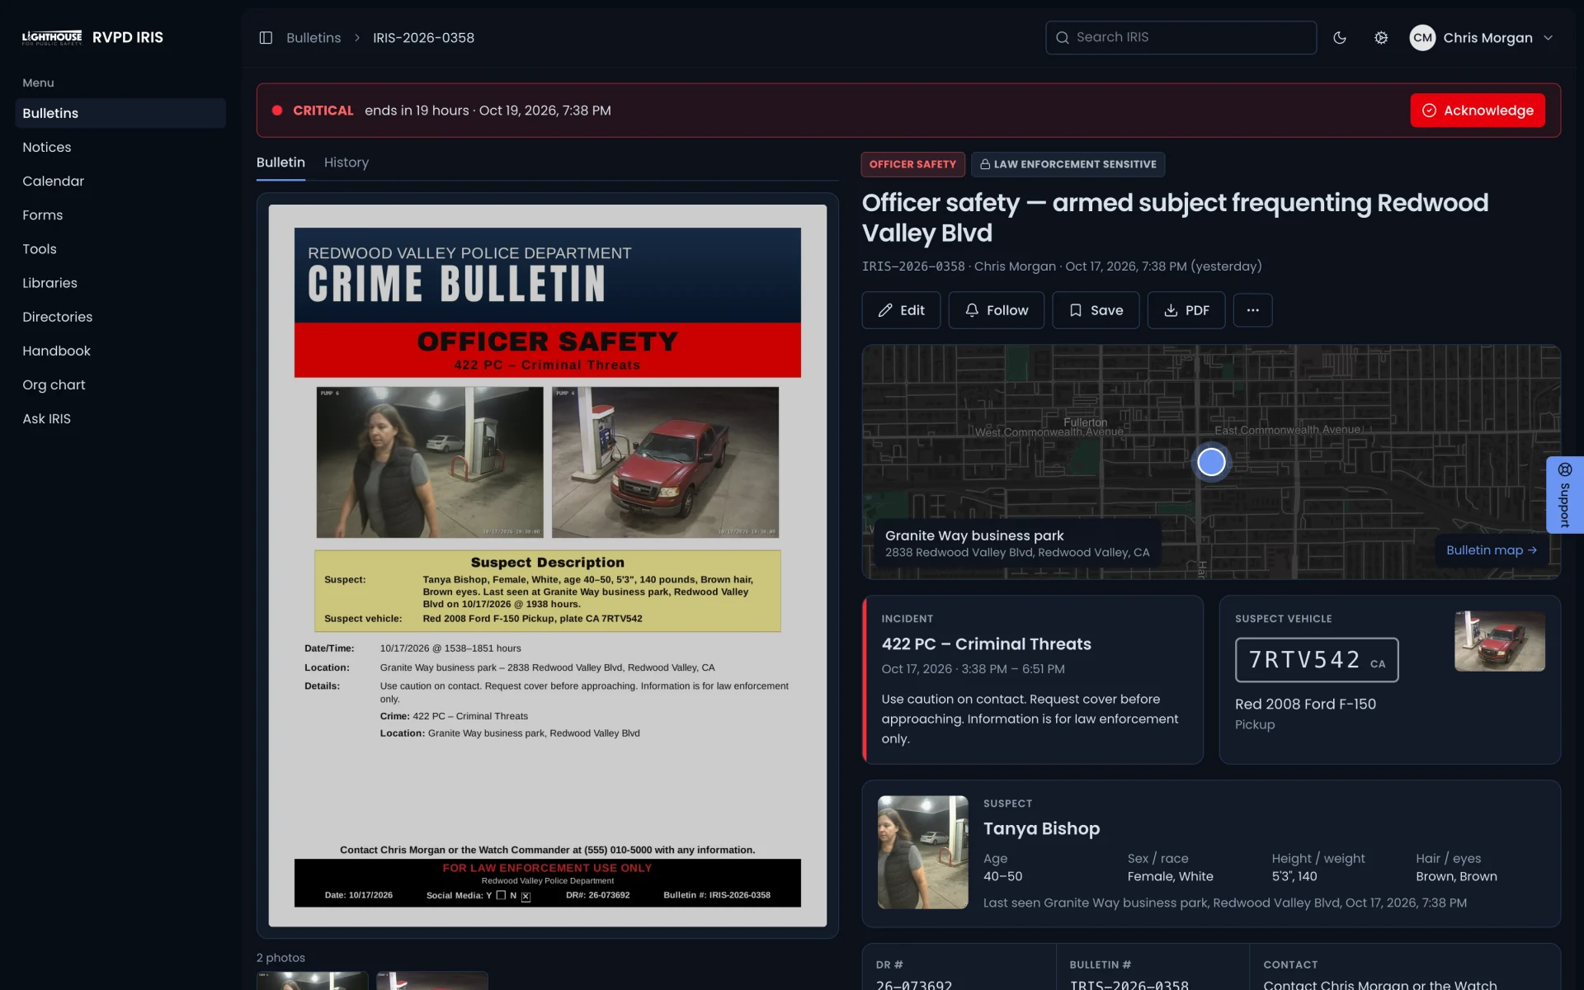
Task: Open Org chart in sidebar
Action: pyautogui.click(x=120, y=384)
